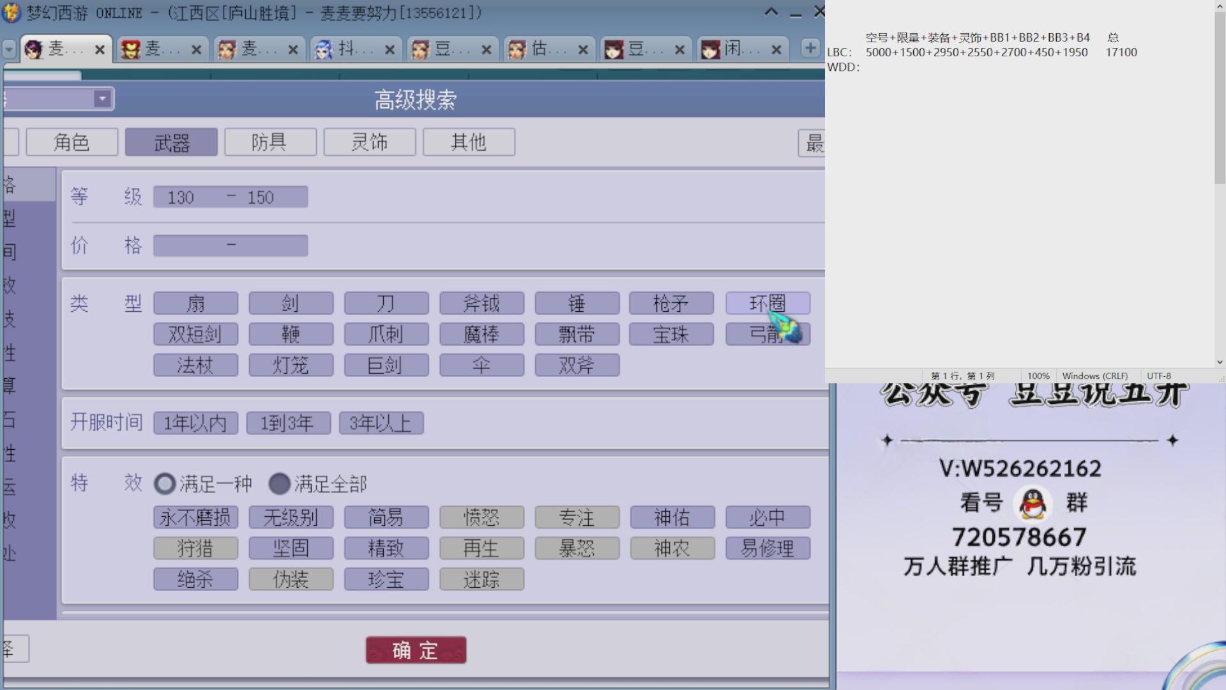This screenshot has width=1226, height=690.
Task: Click Notepad scrollbar down arrow
Action: point(1220,362)
